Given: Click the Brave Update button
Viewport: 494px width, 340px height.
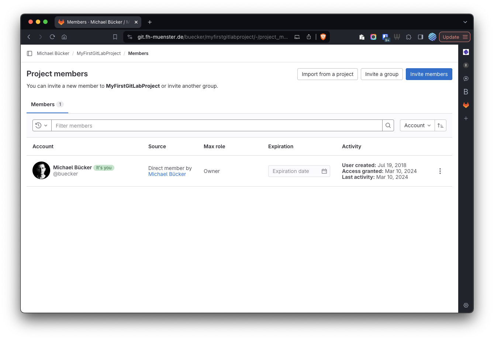Looking at the screenshot, I should coord(455,37).
